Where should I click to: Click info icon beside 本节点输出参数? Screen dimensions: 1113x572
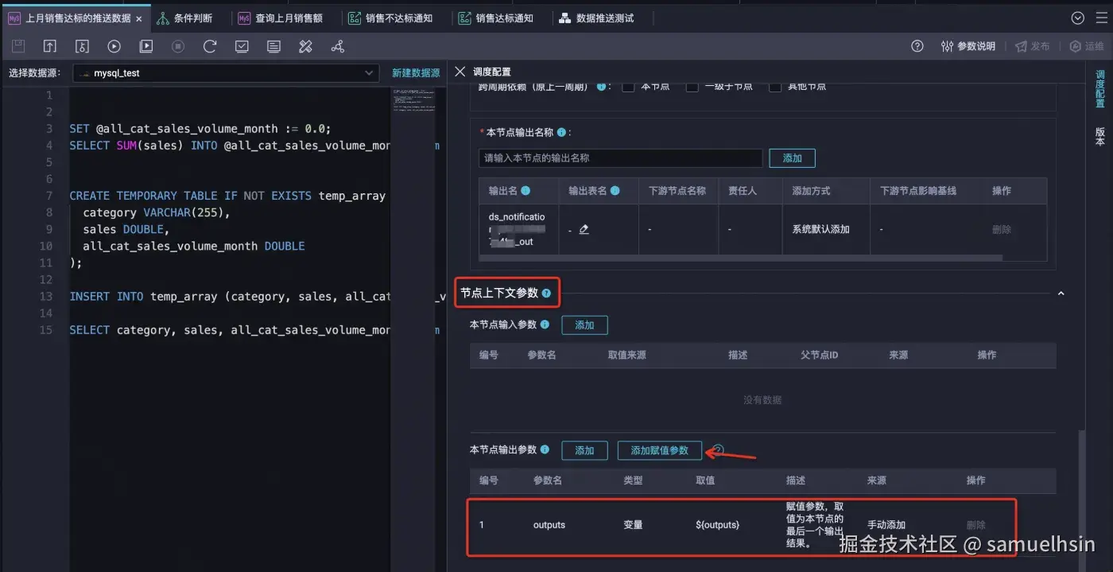545,450
